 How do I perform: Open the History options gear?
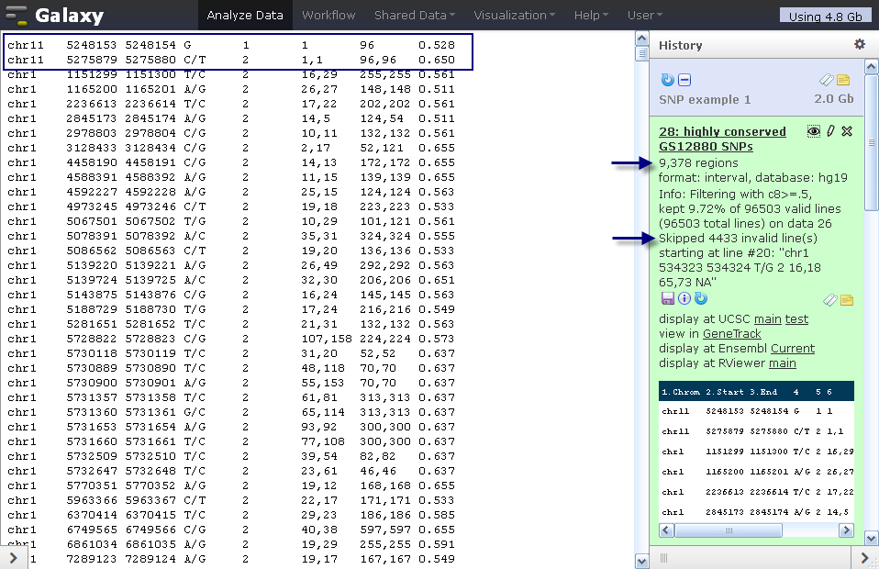[860, 44]
